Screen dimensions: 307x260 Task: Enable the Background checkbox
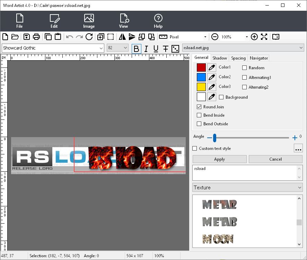pyautogui.click(x=221, y=97)
